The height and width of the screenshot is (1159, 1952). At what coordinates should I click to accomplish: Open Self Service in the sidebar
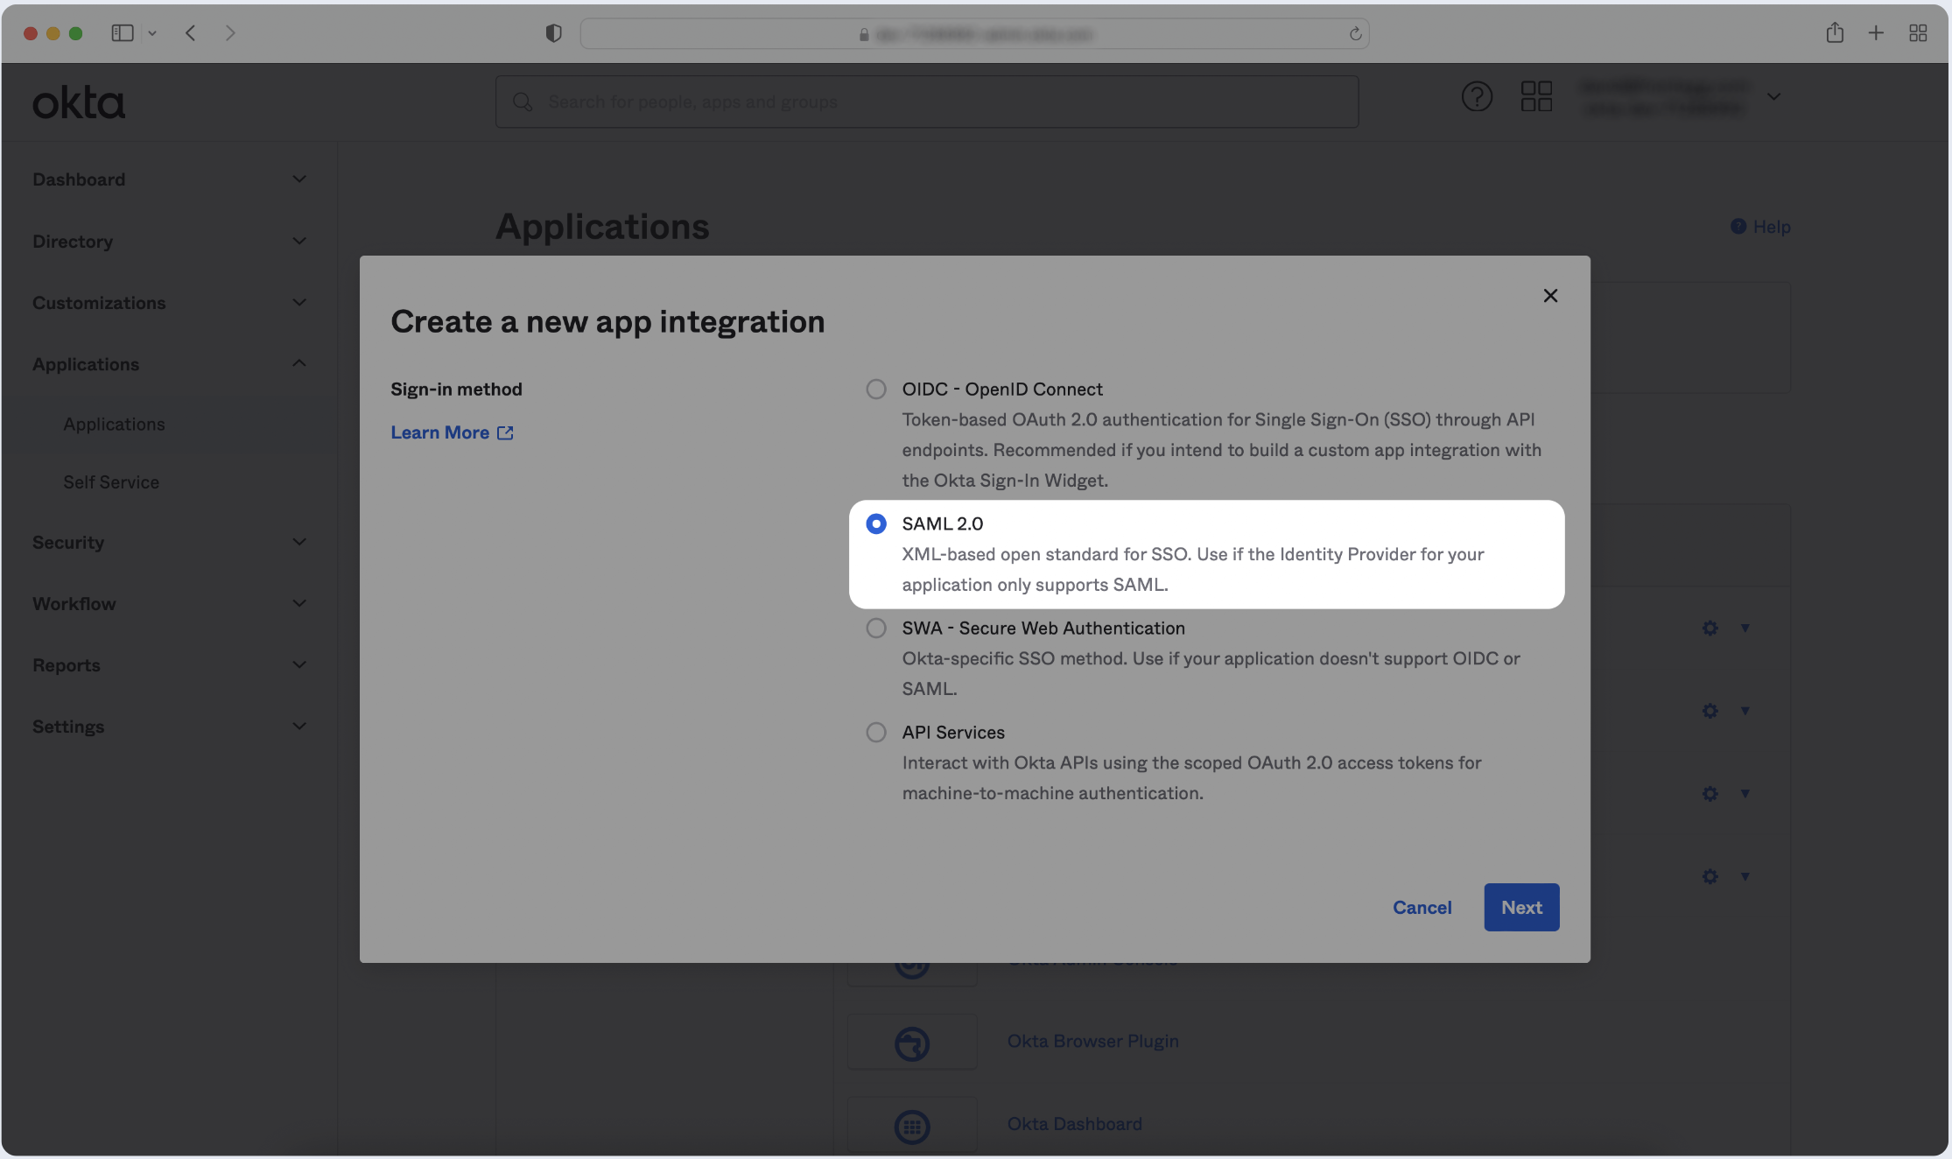(111, 482)
